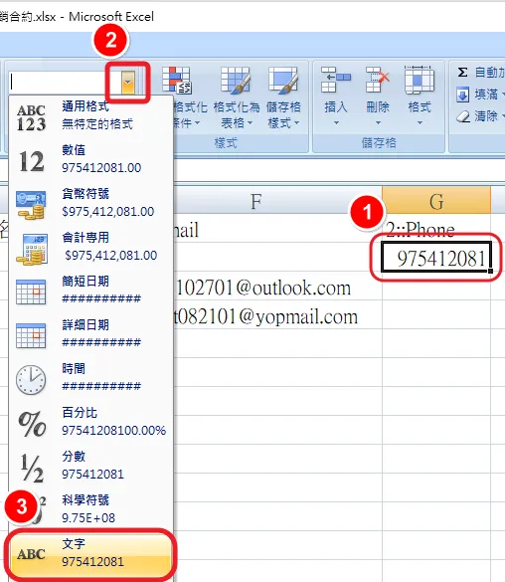Click the 插入 insert cells button
505x582 pixels.
pyautogui.click(x=336, y=97)
